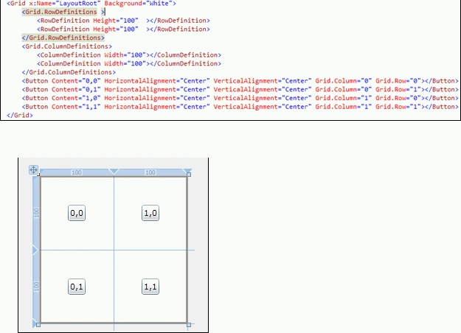This screenshot has height=333, width=461.
Task: Click the triangle marker at the row rail's bottom end
Action: tap(35, 323)
